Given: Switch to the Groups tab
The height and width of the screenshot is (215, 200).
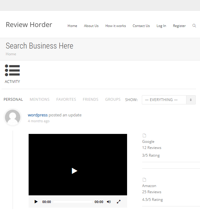Looking at the screenshot, I should click(x=113, y=100).
